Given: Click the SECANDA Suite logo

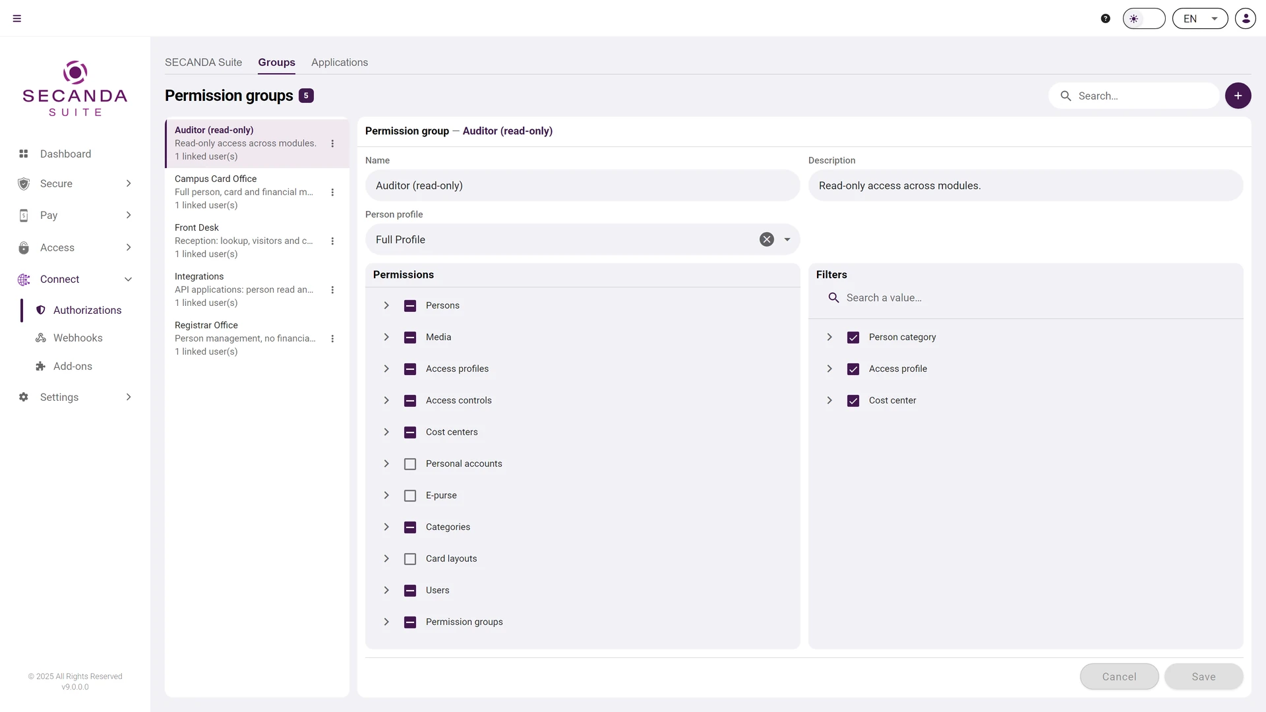Looking at the screenshot, I should click(75, 88).
